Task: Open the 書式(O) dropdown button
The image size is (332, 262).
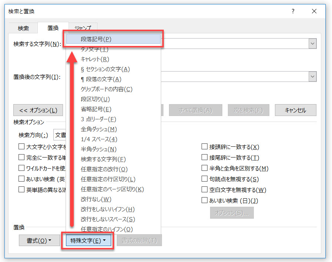Action: pos(39,241)
